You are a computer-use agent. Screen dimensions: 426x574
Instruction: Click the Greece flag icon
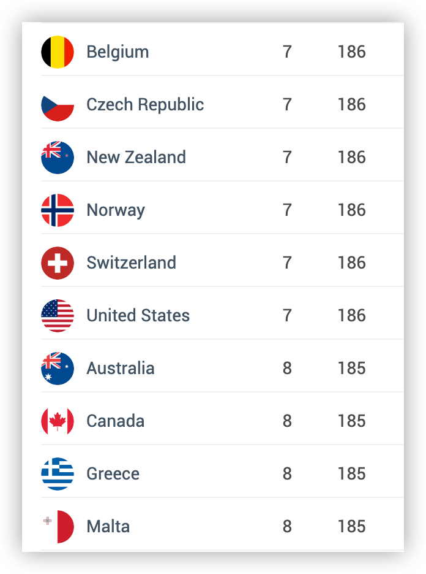coord(58,473)
